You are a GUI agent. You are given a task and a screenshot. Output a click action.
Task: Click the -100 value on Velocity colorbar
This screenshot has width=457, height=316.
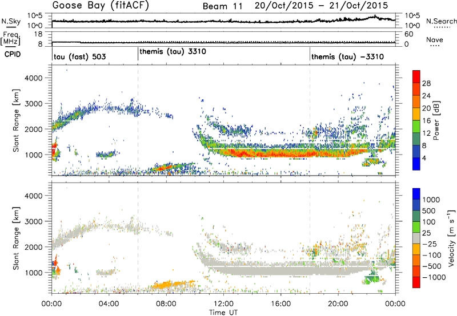point(432,255)
